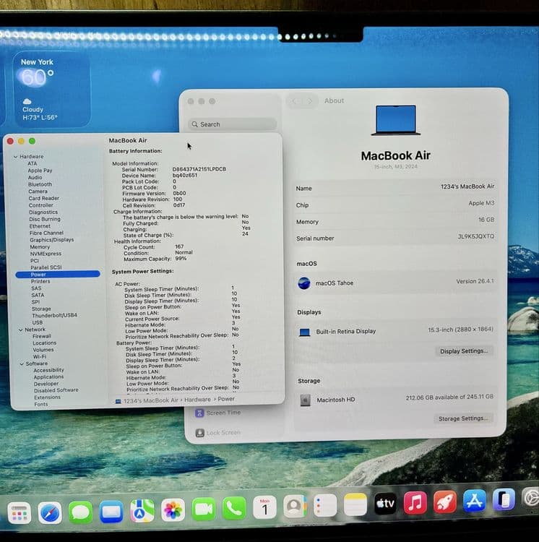Open the Photos app in Dock
This screenshot has height=542, width=539.
pyautogui.click(x=173, y=510)
